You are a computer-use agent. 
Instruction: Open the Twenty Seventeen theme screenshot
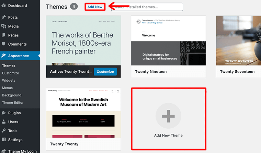[239, 40]
